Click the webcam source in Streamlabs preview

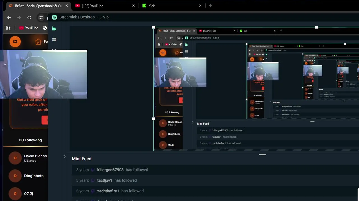[x=180, y=72]
